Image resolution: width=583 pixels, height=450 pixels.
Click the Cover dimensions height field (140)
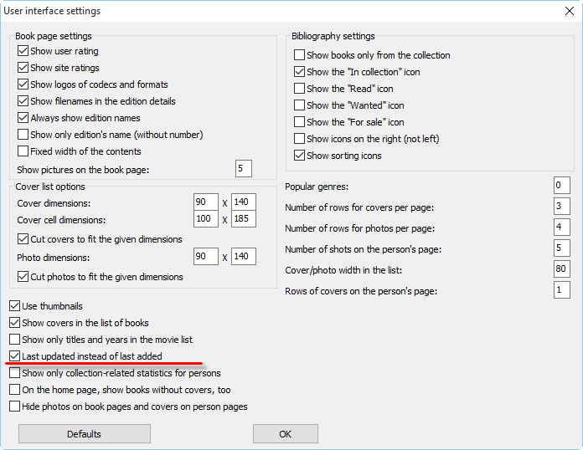(x=244, y=202)
